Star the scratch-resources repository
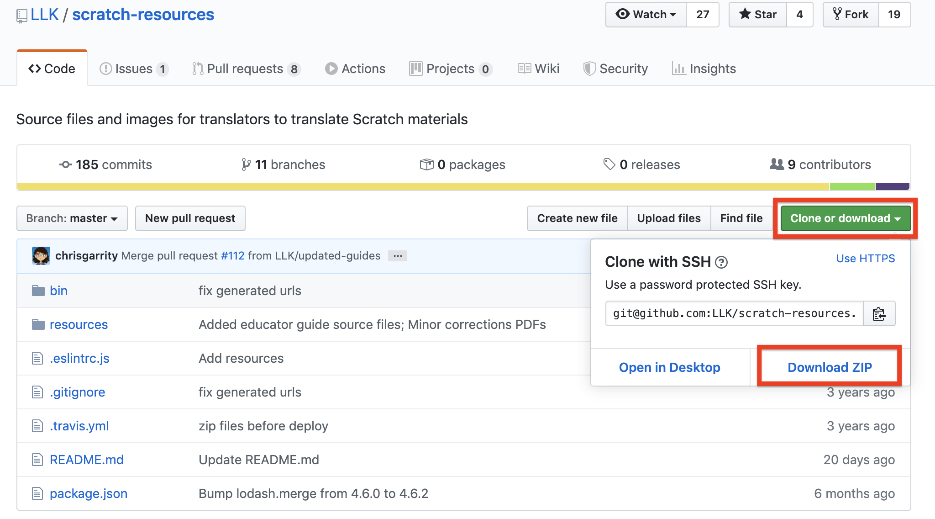Screen dimensions: 935x519 [758, 15]
